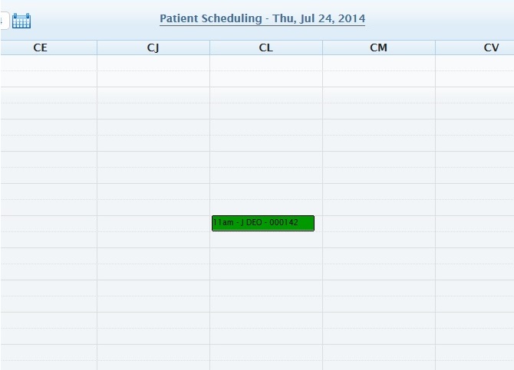Click CL slot directly below J DEO appointment
This screenshot has width=514, height=370.
pos(265,239)
